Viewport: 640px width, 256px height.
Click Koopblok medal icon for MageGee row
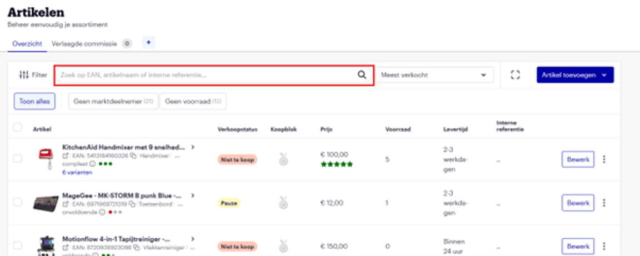coord(283,203)
